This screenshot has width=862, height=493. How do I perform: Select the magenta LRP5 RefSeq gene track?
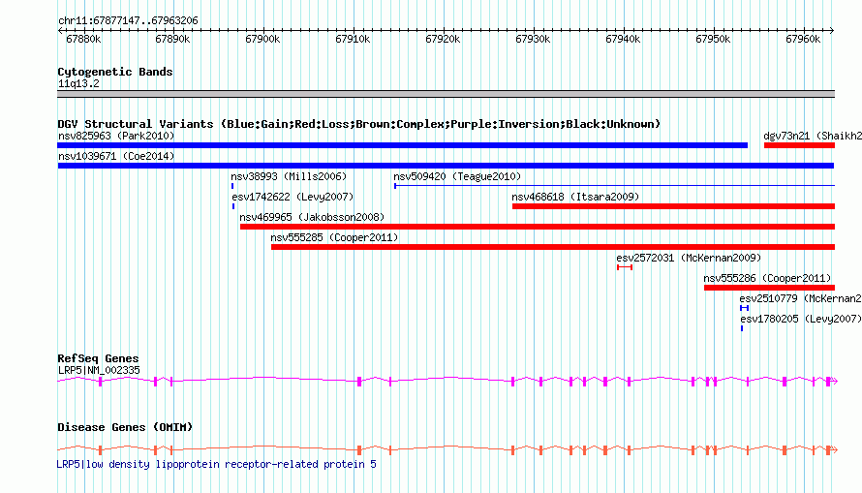(x=446, y=381)
